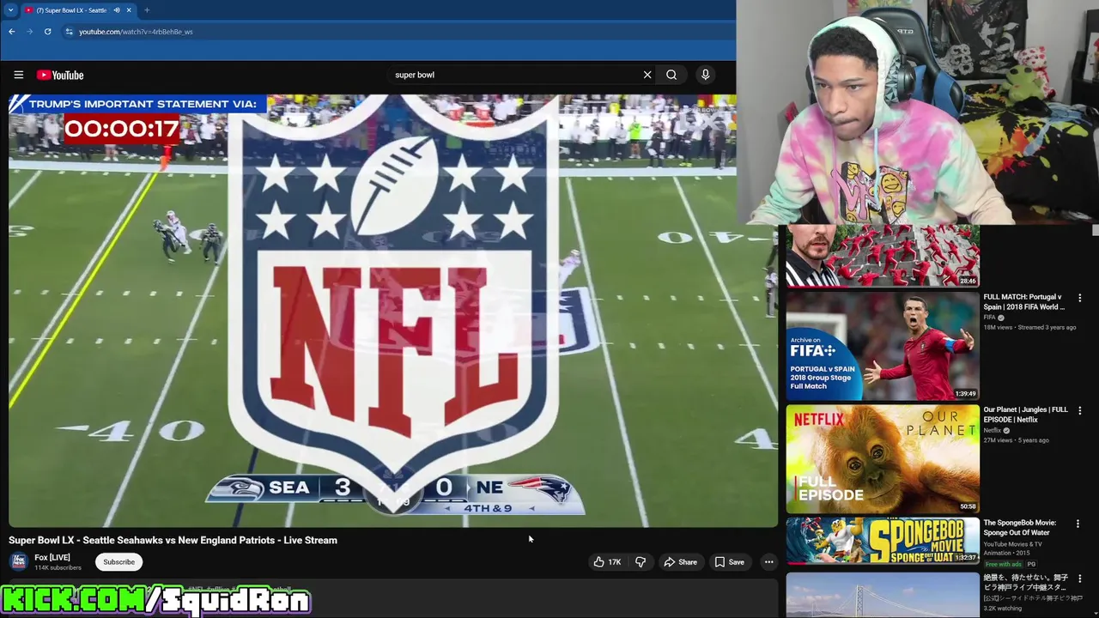Open the Fox [LIVE] channel avatar
Image resolution: width=1099 pixels, height=618 pixels.
point(18,561)
